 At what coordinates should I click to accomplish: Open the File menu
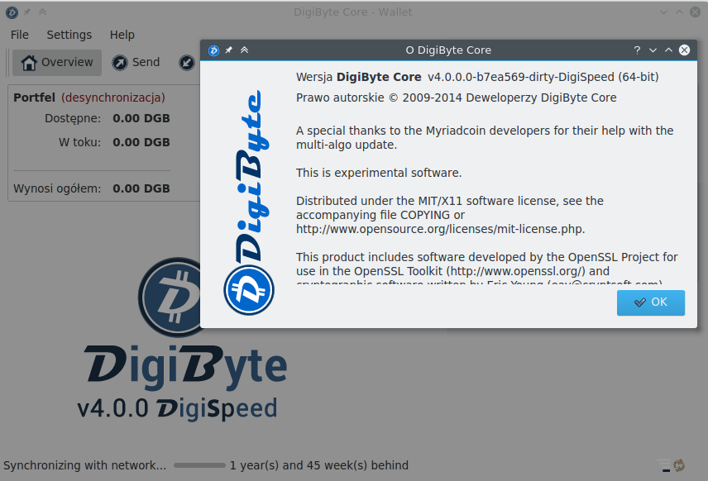(x=19, y=35)
